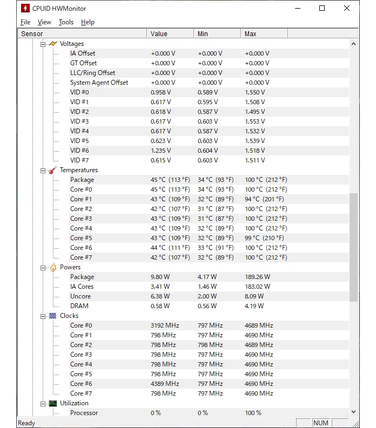Screen dimensions: 376x428
Task: Click the 94 °C max of Core #1
Action: 264,199
